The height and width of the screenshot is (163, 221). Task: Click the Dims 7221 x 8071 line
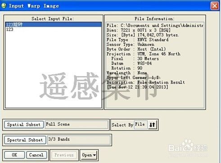139,30
